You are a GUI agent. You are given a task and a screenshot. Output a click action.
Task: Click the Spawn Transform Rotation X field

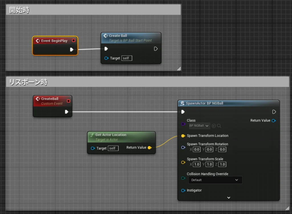tap(196, 149)
